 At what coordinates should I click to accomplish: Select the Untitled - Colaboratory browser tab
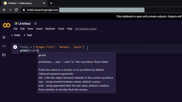[x=24, y=3]
